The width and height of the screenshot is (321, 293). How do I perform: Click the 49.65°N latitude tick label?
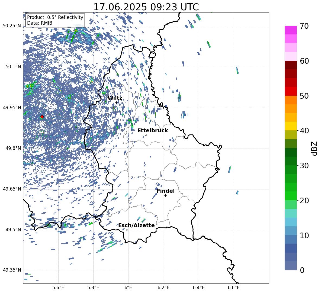pyautogui.click(x=12, y=189)
